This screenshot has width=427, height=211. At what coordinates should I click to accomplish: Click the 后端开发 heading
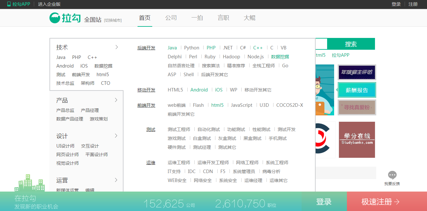146,48
